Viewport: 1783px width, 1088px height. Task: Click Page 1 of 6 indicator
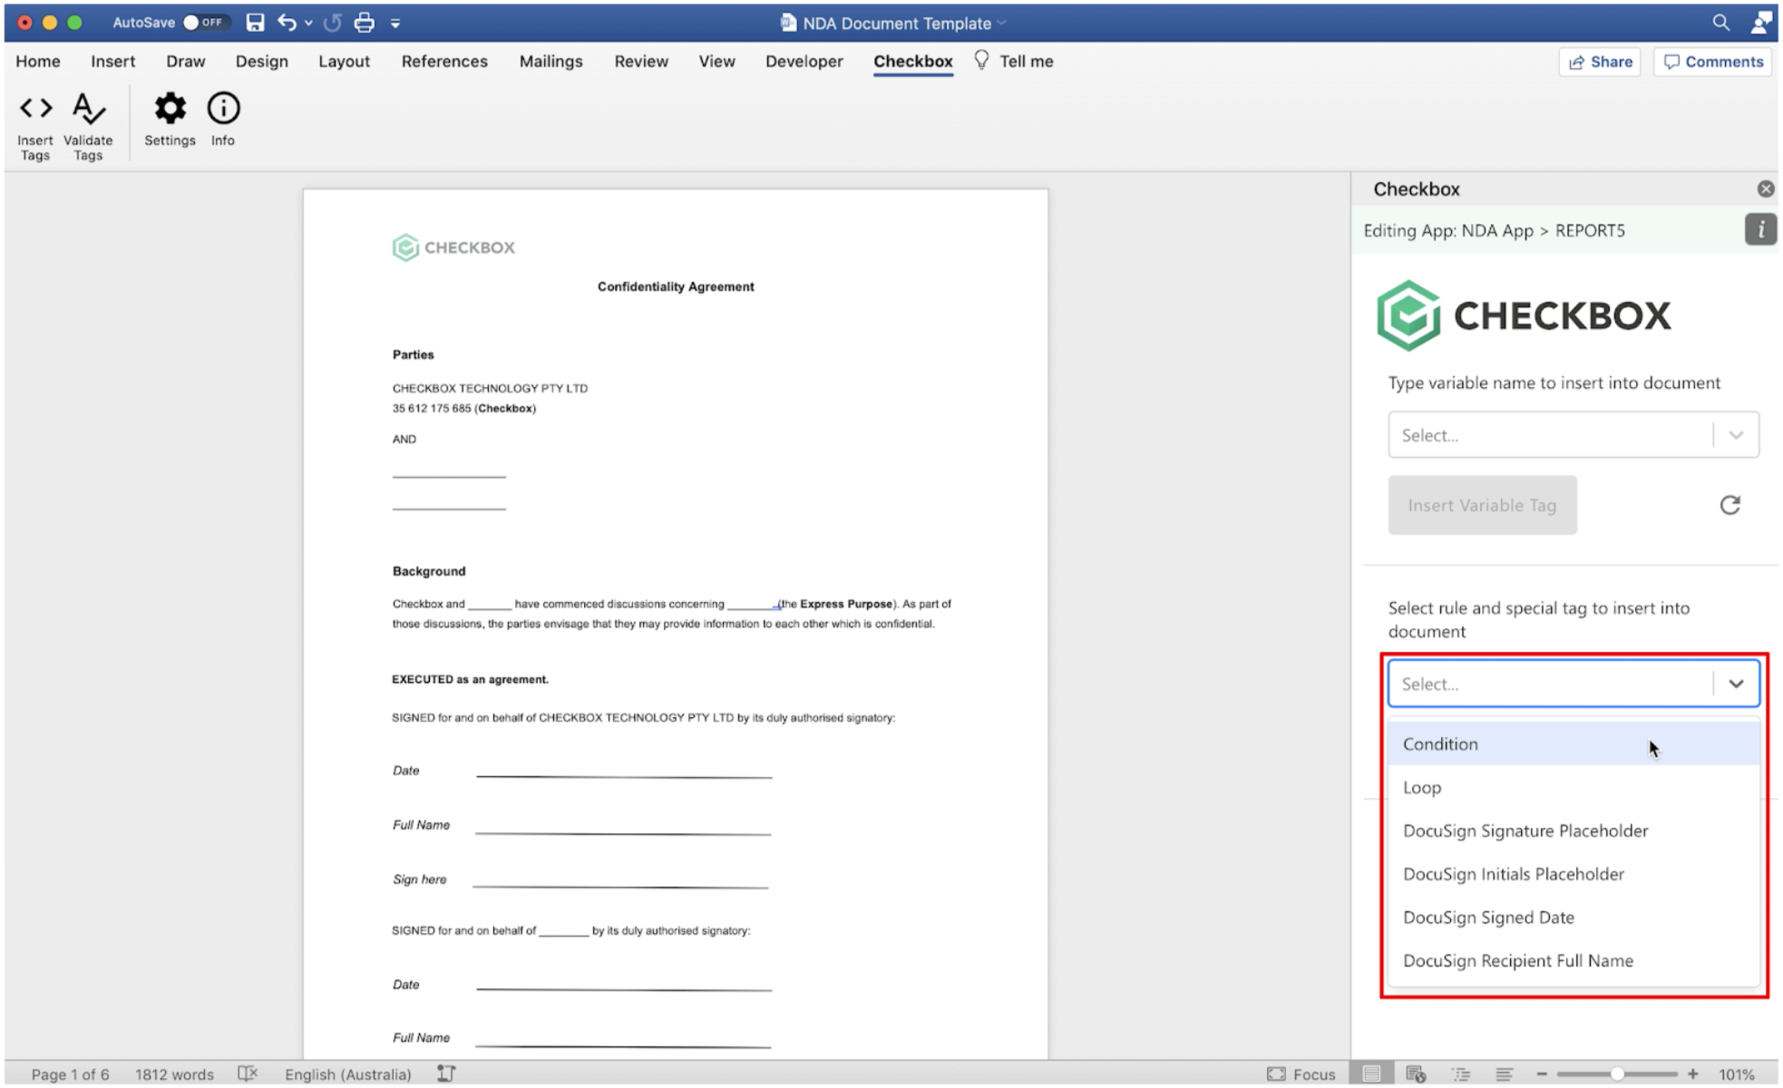click(70, 1074)
